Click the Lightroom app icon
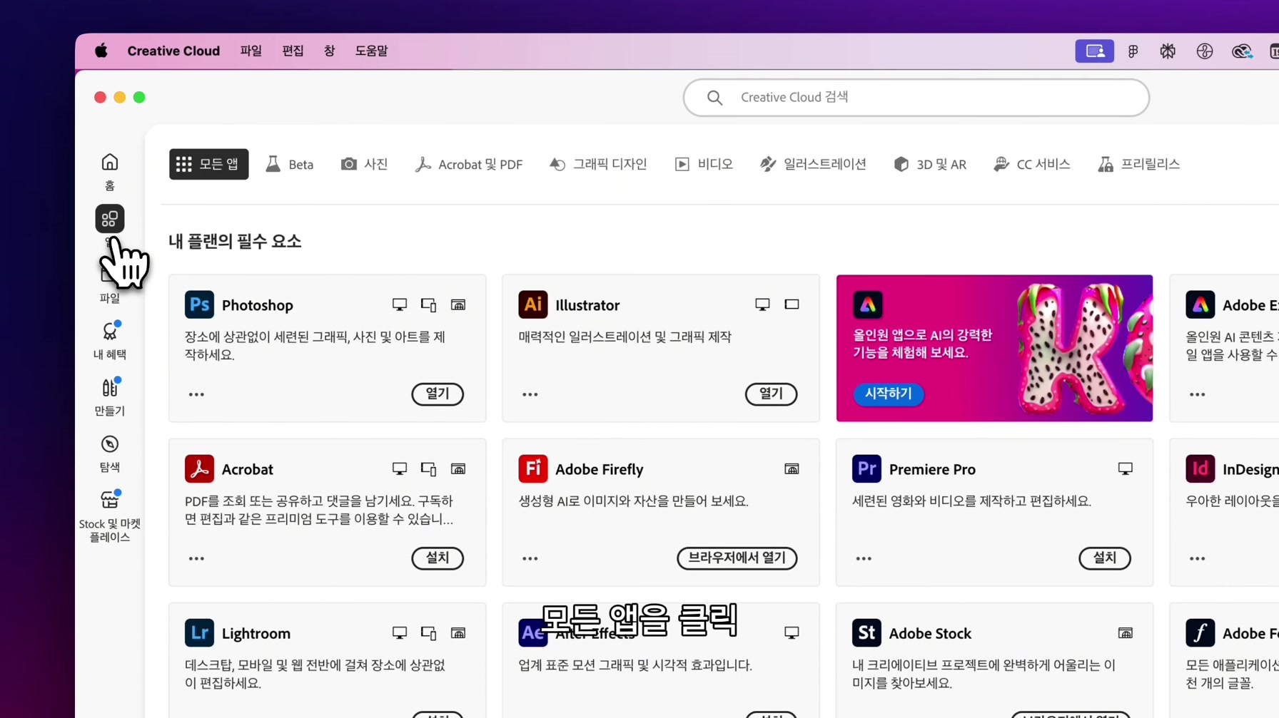This screenshot has width=1279, height=718. point(199,632)
